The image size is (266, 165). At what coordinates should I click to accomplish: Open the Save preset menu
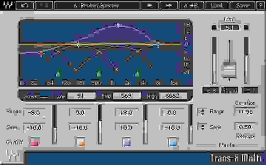coord(243,6)
